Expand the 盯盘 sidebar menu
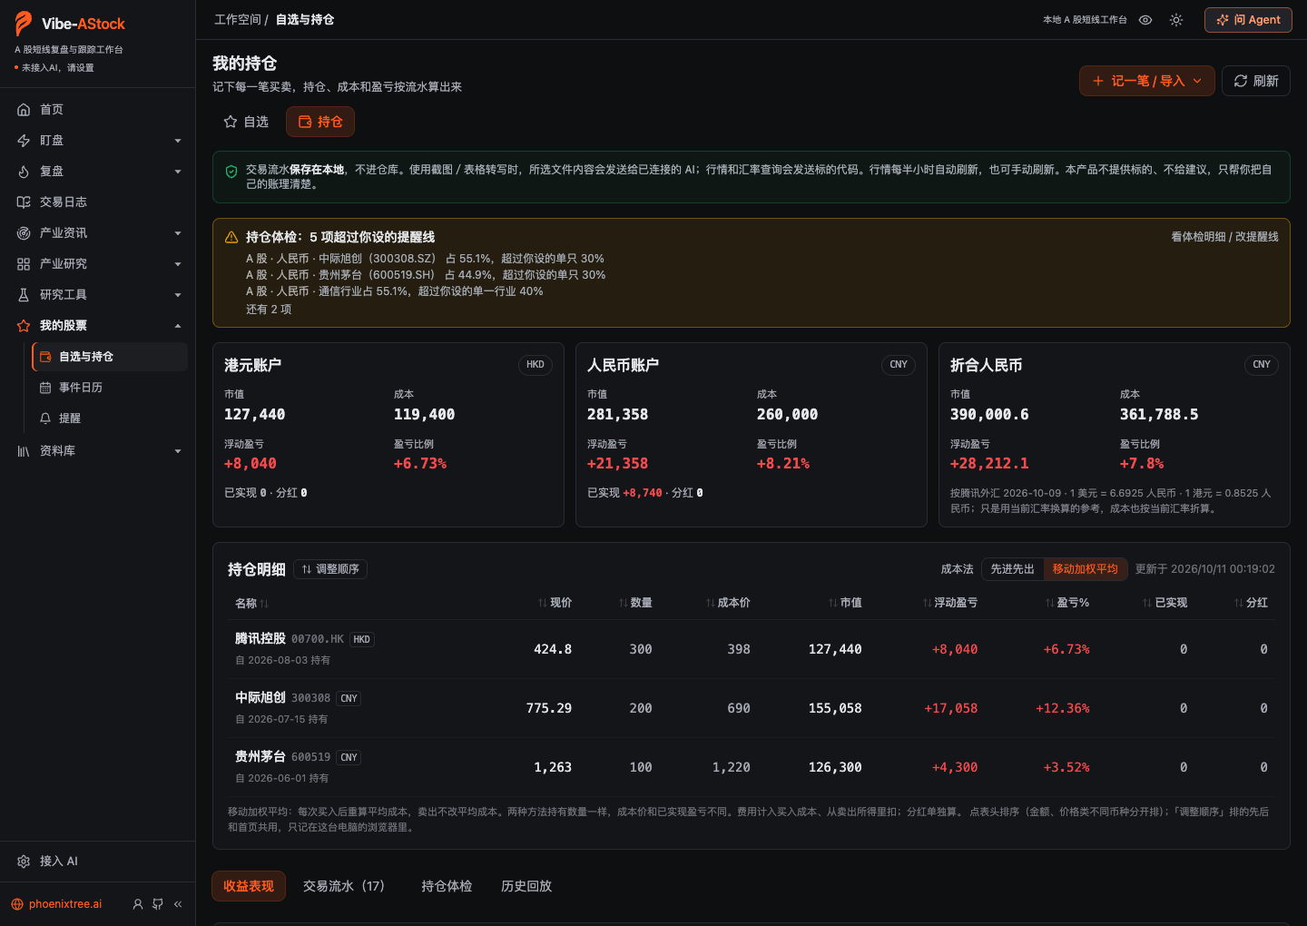Viewport: 1307px width, 926px height. 98,141
